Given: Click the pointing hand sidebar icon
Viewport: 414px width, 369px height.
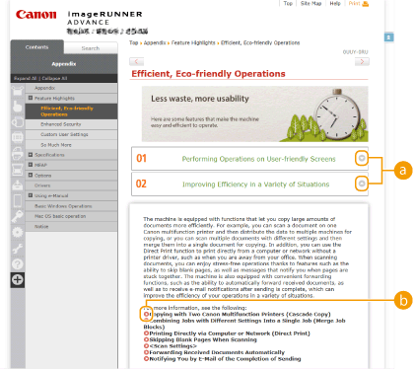Looking at the screenshot, I should (x=18, y=107).
